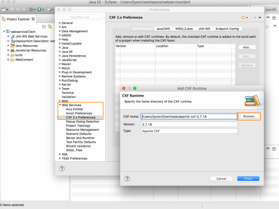
Task: Click Cancel in Add CXF Runtime
Action: click(222, 179)
